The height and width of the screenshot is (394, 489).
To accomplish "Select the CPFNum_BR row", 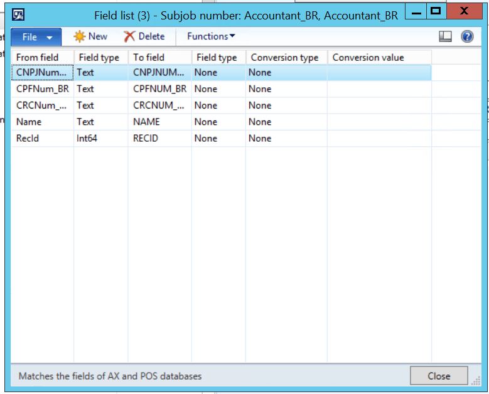I will point(221,89).
